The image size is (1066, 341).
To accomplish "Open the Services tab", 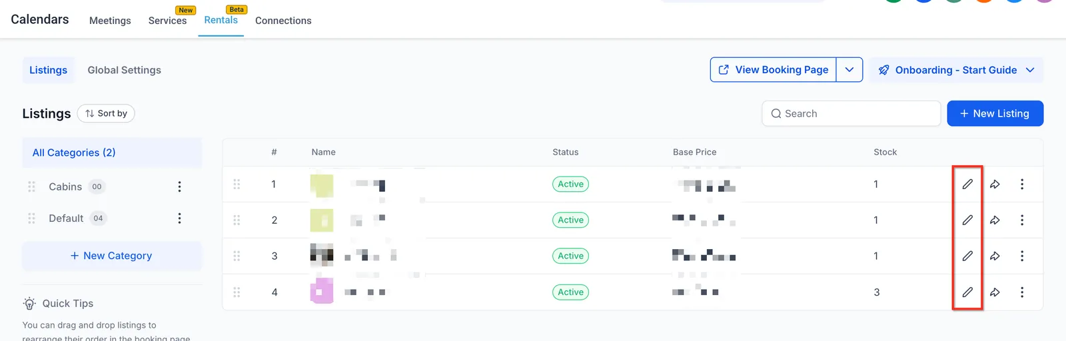I will point(167,21).
